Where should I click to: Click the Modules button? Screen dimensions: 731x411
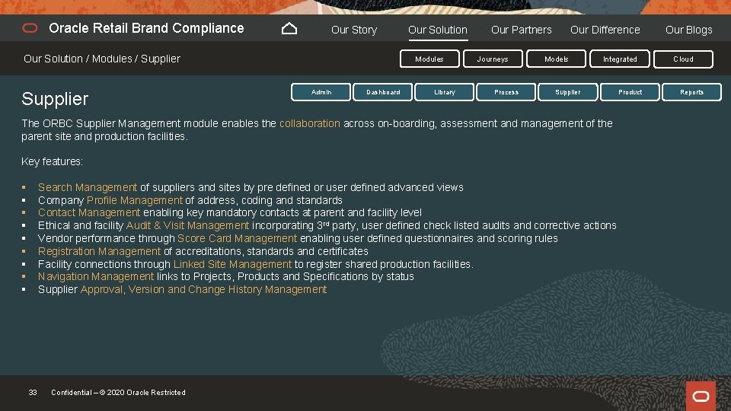pos(429,59)
